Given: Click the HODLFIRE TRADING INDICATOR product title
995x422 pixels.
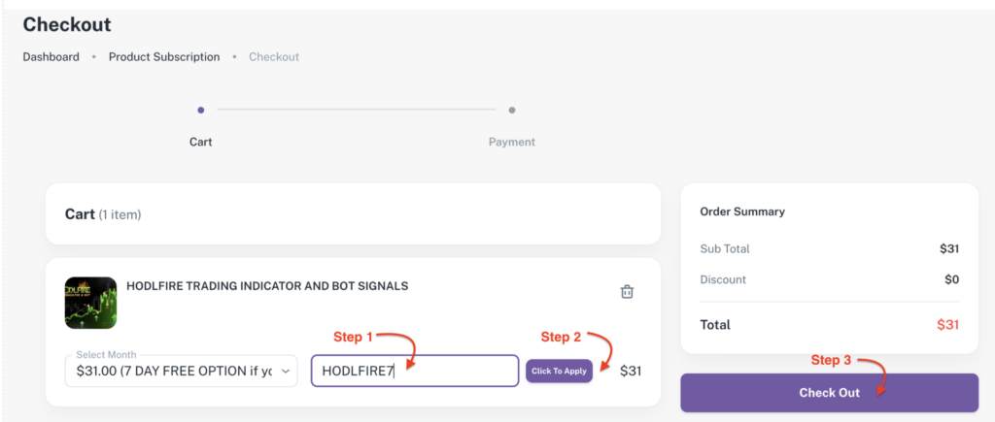Looking at the screenshot, I should pyautogui.click(x=267, y=286).
